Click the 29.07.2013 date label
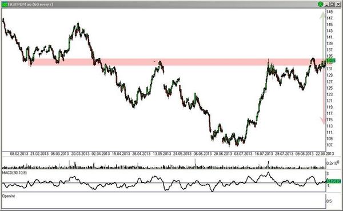Screen dimensions: 343x211 284,154
